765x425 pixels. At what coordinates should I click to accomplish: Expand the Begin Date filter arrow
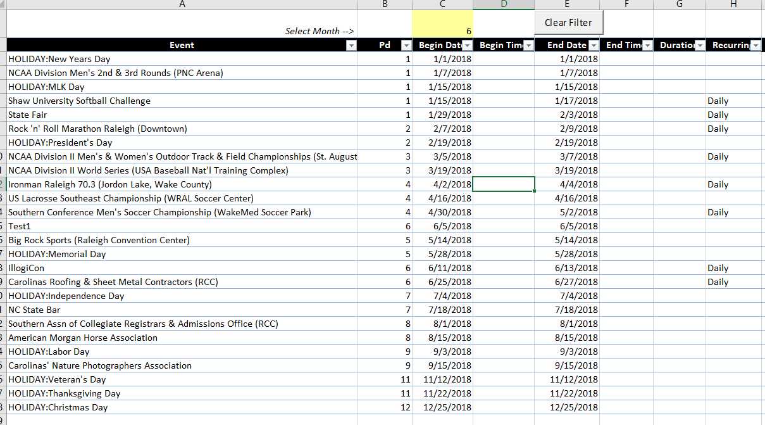(467, 46)
